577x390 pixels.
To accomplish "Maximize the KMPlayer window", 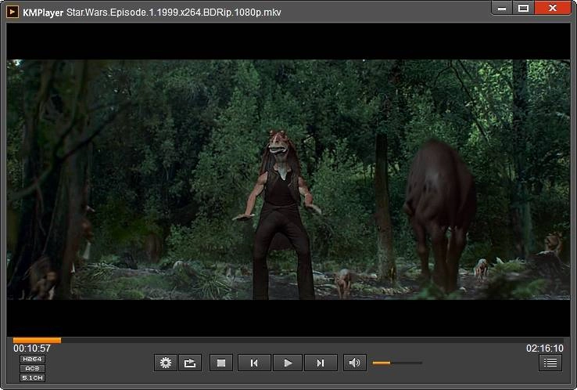I will coord(523,8).
